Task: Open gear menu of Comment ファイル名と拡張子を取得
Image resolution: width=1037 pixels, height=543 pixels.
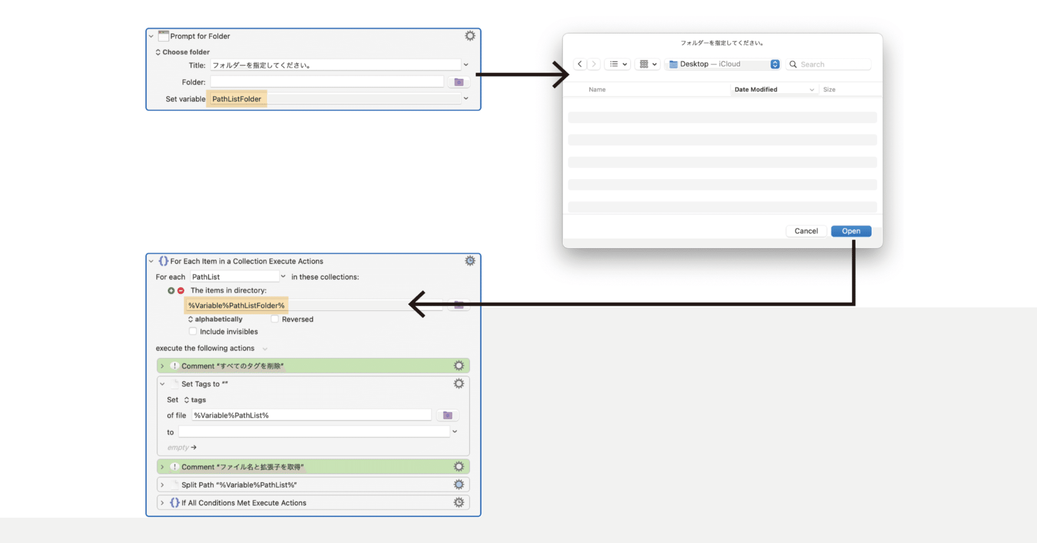Action: (x=459, y=467)
